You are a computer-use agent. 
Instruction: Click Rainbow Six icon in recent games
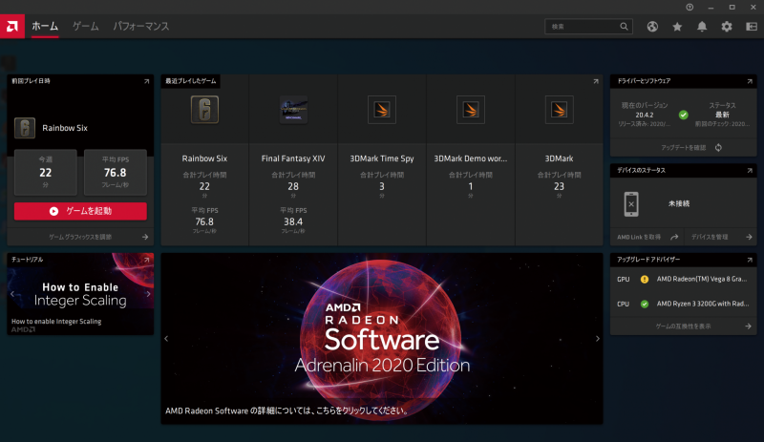coord(204,109)
